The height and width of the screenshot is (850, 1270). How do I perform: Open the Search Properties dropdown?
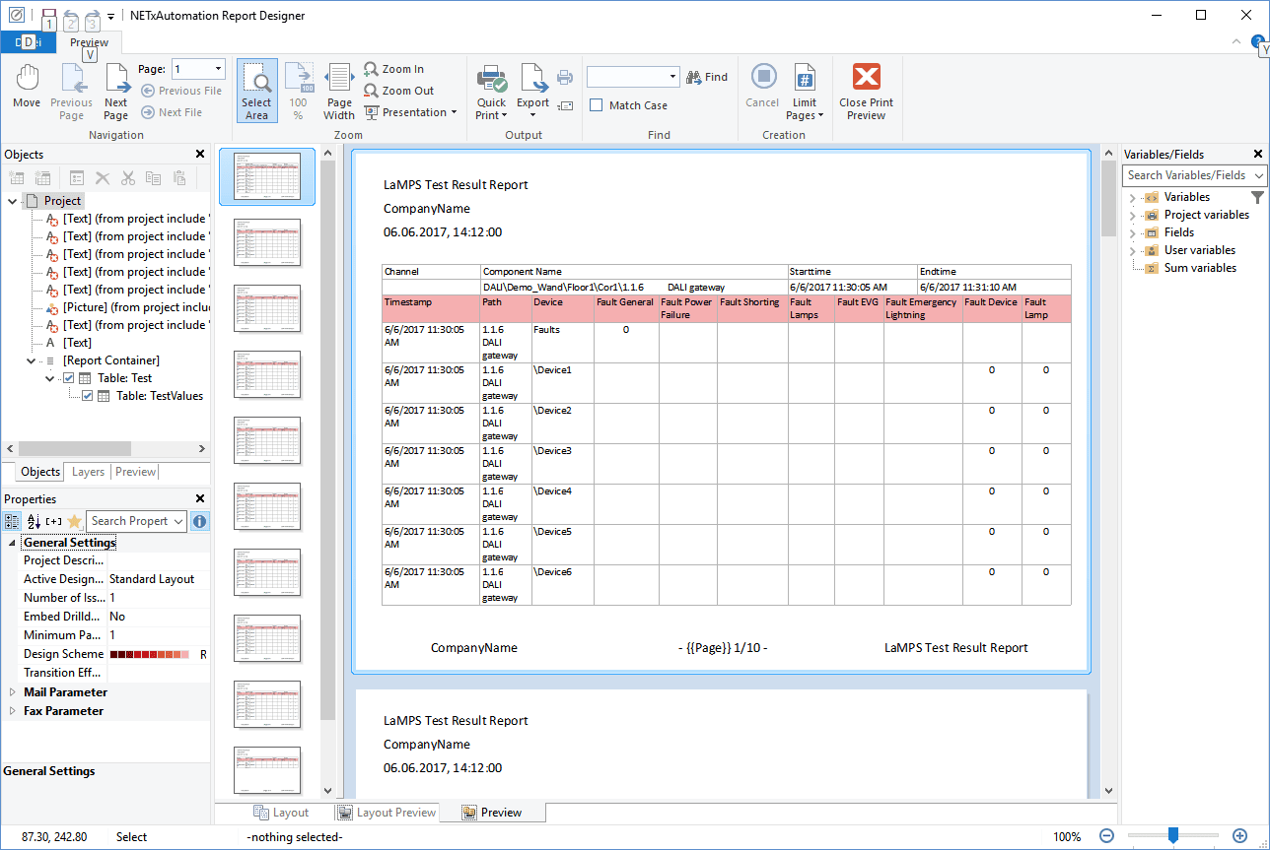(x=178, y=521)
